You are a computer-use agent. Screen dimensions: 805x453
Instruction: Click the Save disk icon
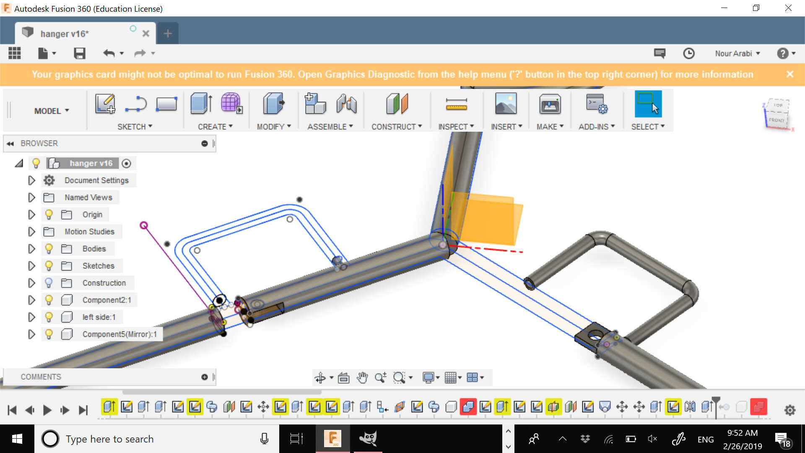[x=79, y=53]
